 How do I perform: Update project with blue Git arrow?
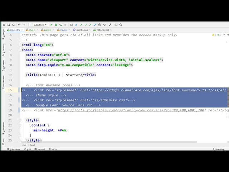coord(76,25)
